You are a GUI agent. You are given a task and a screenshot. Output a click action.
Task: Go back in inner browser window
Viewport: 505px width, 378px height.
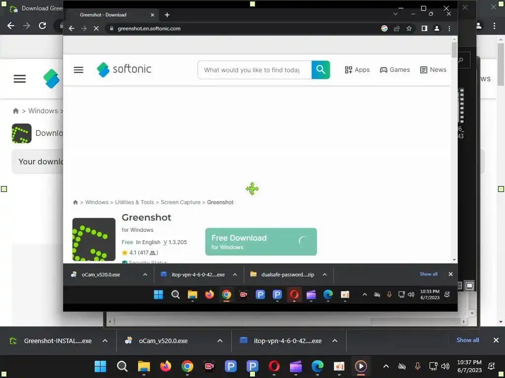(72, 28)
